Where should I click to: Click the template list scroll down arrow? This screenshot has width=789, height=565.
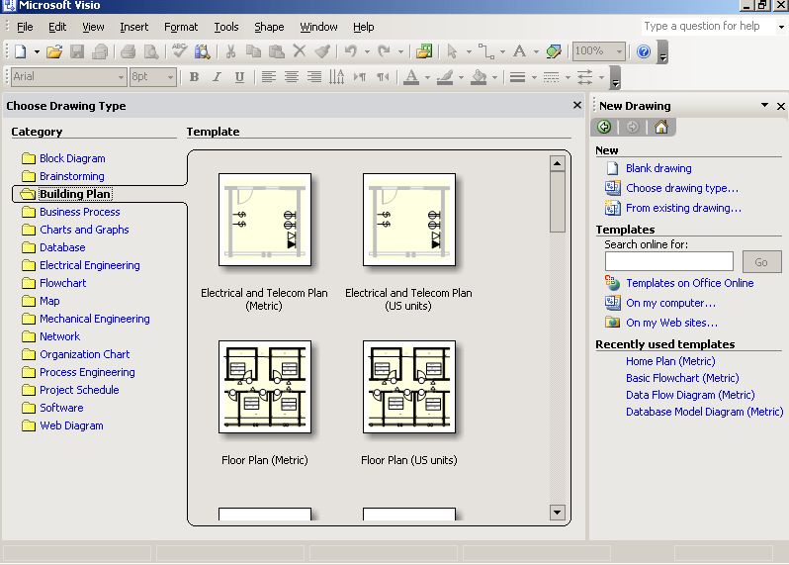tap(557, 513)
